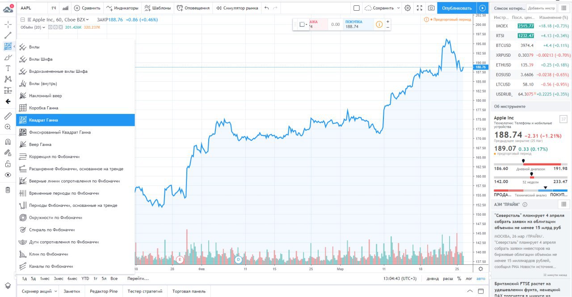The width and height of the screenshot is (572, 297).
Task: Toggle лог logarithmic scale
Action: (x=469, y=279)
